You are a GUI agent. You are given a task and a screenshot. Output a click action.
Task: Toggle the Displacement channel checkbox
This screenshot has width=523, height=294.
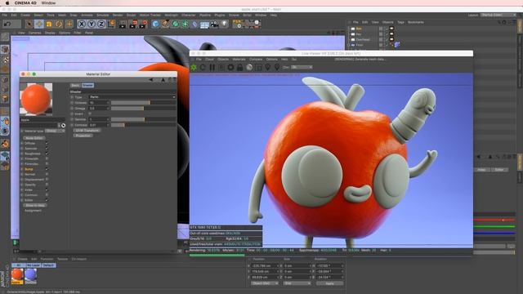(47, 180)
